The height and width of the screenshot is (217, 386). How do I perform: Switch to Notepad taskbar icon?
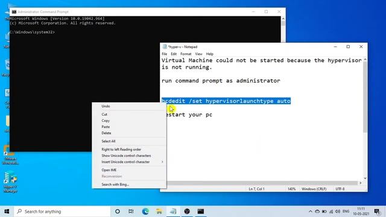[x=173, y=212]
